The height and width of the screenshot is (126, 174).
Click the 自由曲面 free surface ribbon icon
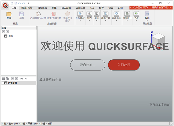(116, 14)
